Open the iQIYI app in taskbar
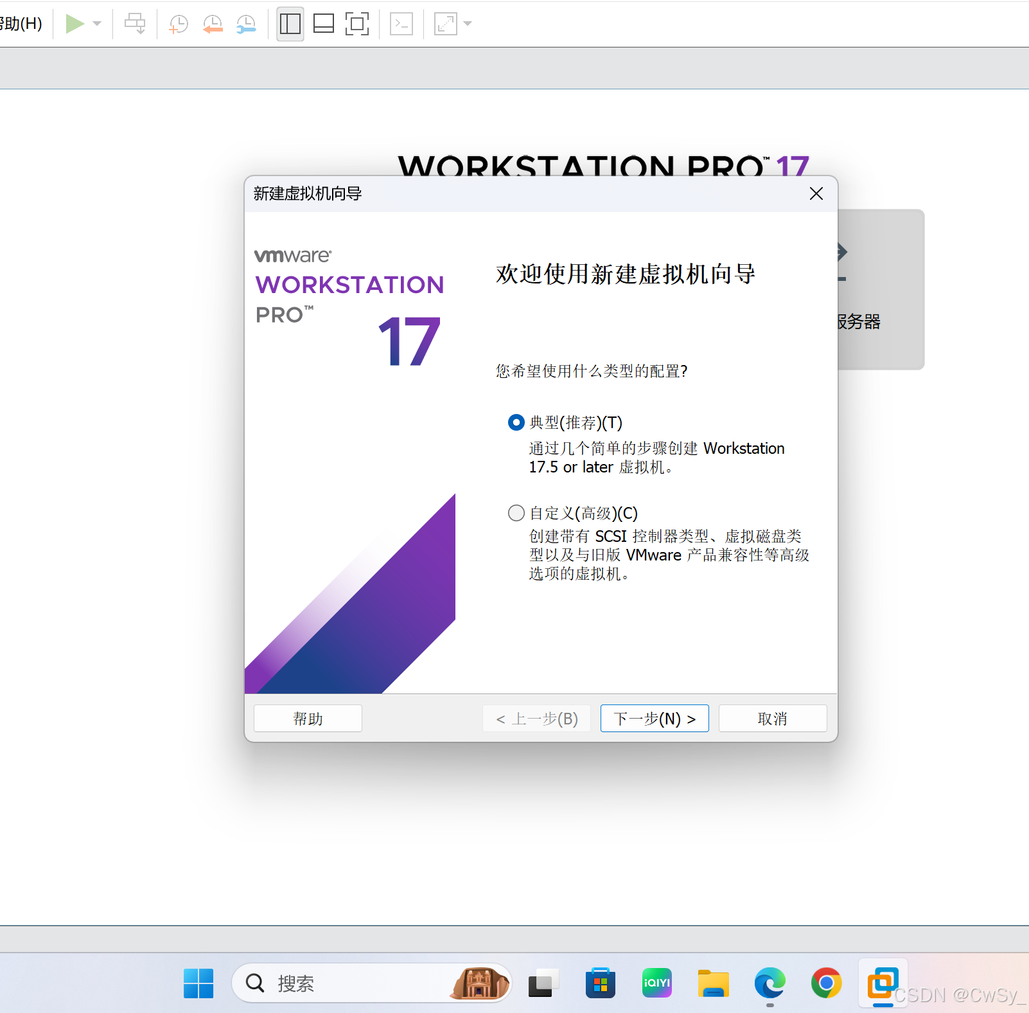Viewport: 1029px width, 1013px height. coord(657,983)
